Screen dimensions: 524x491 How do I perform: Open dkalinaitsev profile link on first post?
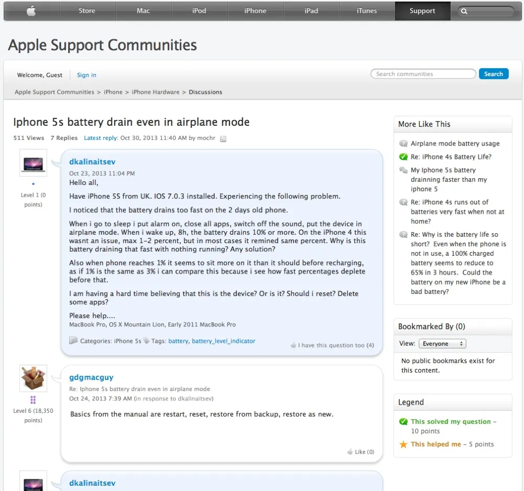pyautogui.click(x=92, y=162)
